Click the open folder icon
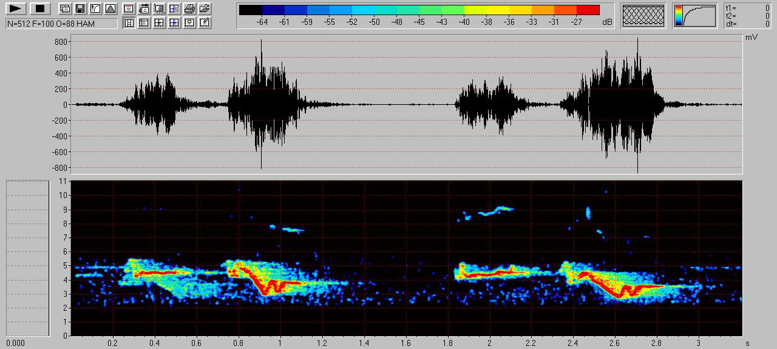This screenshot has width=777, height=349. click(205, 8)
